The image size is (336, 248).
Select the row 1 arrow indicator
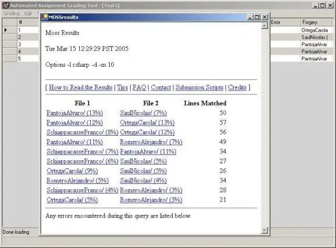(6, 30)
